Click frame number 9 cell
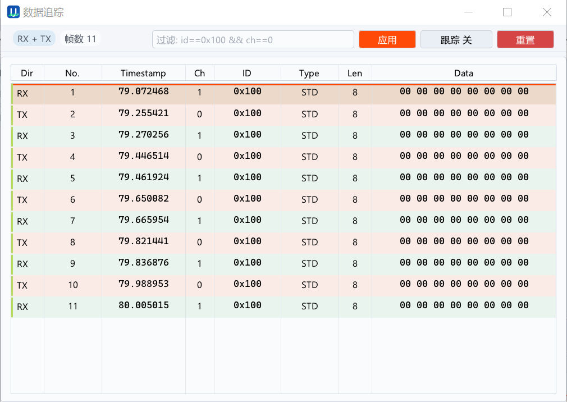 [x=72, y=263]
